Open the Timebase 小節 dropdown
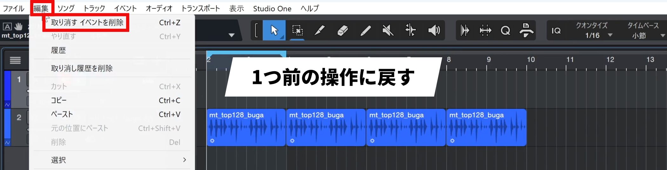This screenshot has width=667, height=170. point(663,35)
